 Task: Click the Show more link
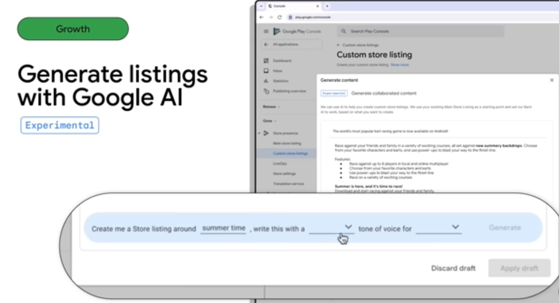pyautogui.click(x=399, y=65)
